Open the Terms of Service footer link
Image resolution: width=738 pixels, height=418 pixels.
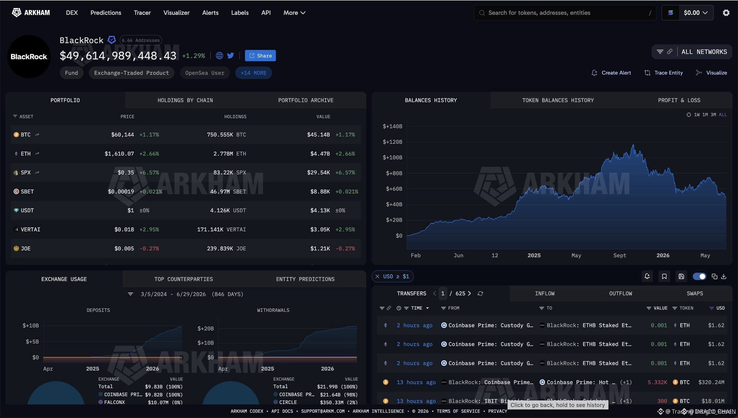458,411
